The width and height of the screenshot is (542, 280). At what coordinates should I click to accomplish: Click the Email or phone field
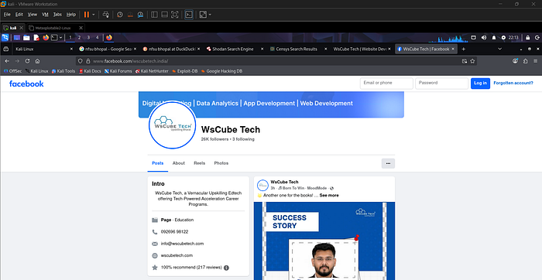(386, 84)
